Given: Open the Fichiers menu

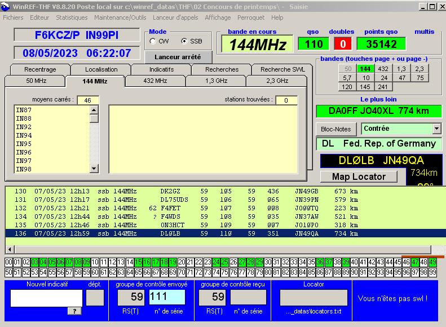Looking at the screenshot, I should (x=13, y=17).
